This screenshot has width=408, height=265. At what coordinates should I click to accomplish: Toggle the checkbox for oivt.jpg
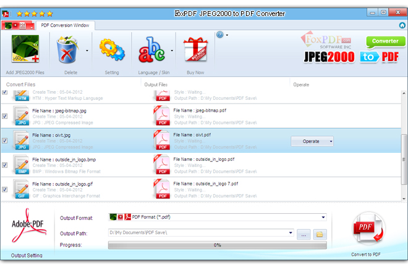click(x=5, y=141)
